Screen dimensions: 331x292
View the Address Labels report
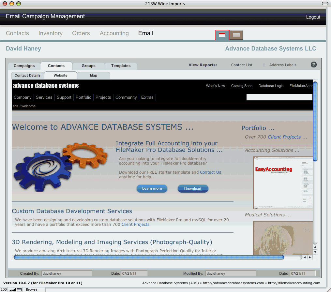pyautogui.click(x=283, y=65)
